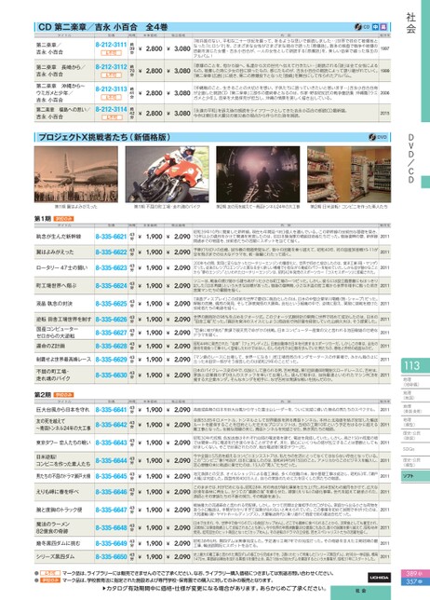The height and width of the screenshot is (600, 430).
Task: Click product code 8-335-6645
Action: coord(112,476)
